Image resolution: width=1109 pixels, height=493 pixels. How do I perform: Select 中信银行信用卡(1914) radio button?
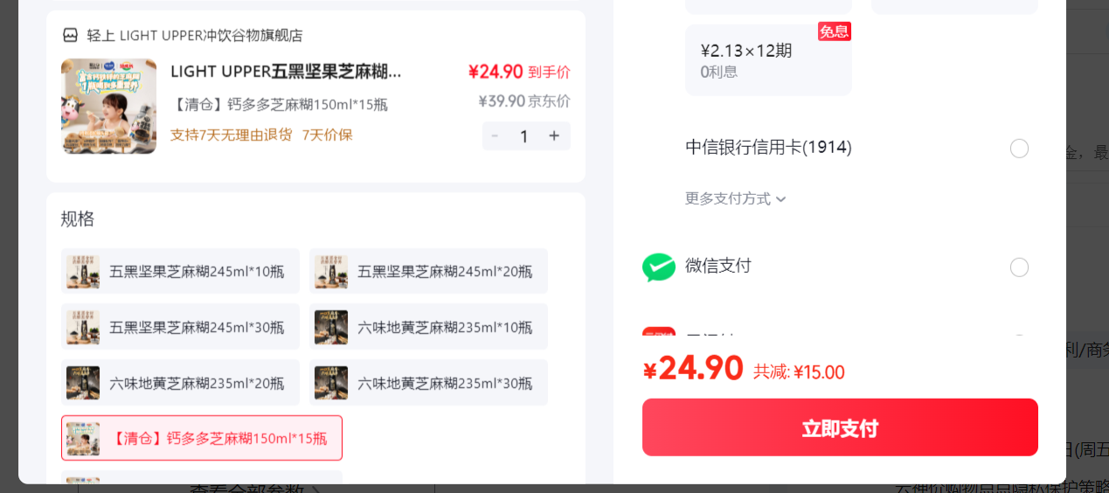[x=1019, y=149]
